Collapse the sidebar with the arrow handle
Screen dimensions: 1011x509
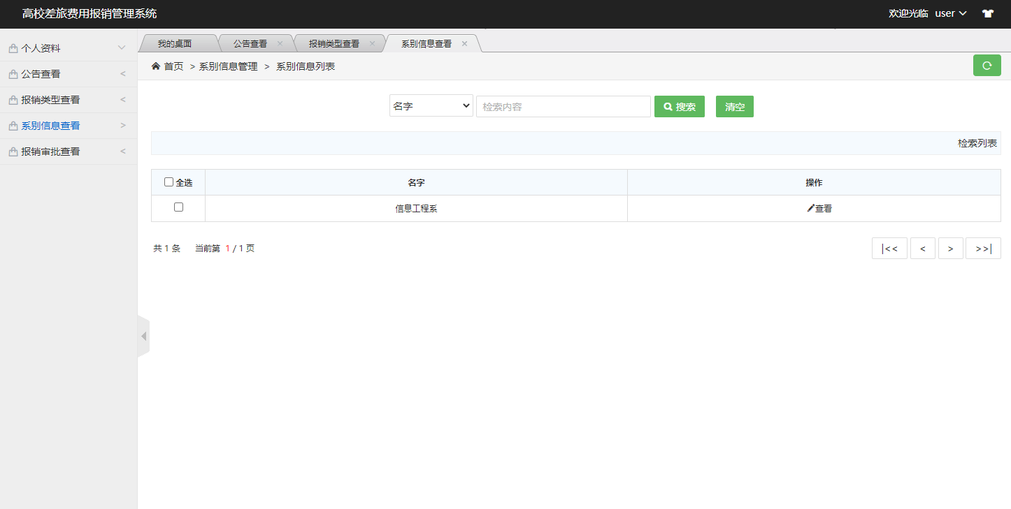tap(143, 337)
